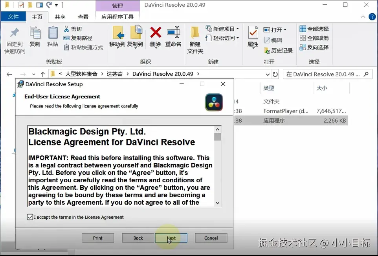
Task: Click the quick access Properties checkmark icon
Action: [x=21, y=5]
